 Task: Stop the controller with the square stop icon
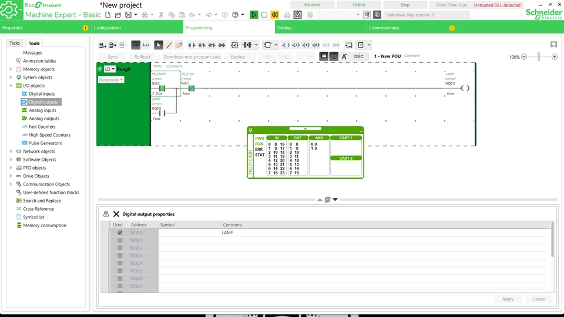tap(264, 15)
